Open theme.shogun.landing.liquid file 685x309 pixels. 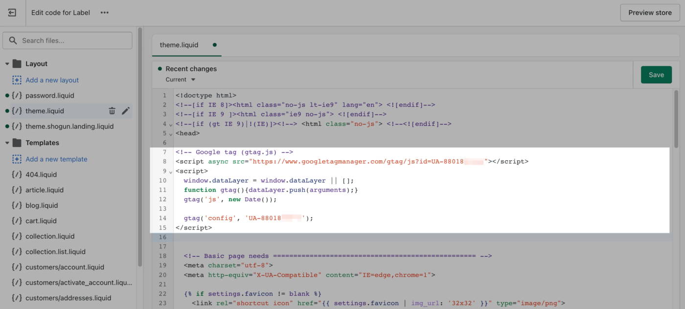click(69, 126)
